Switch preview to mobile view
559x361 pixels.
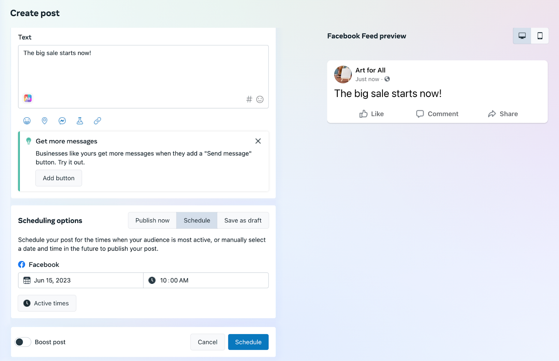point(539,36)
